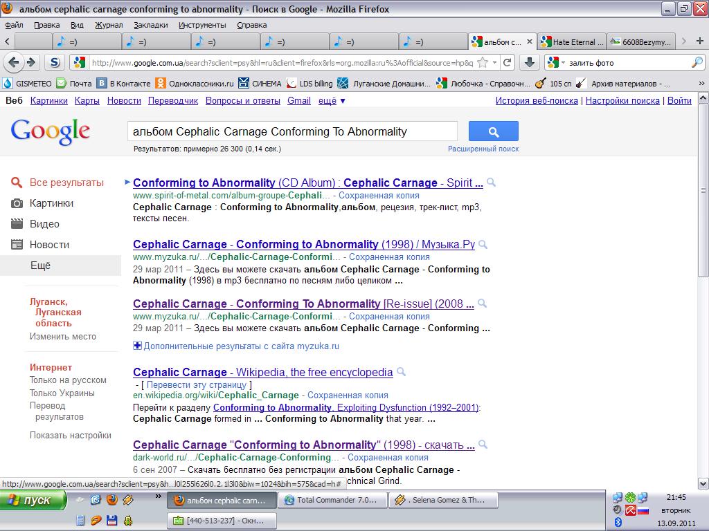Open a new tab with the plus button
Viewport: 709px width, 531px height.
coord(699,41)
